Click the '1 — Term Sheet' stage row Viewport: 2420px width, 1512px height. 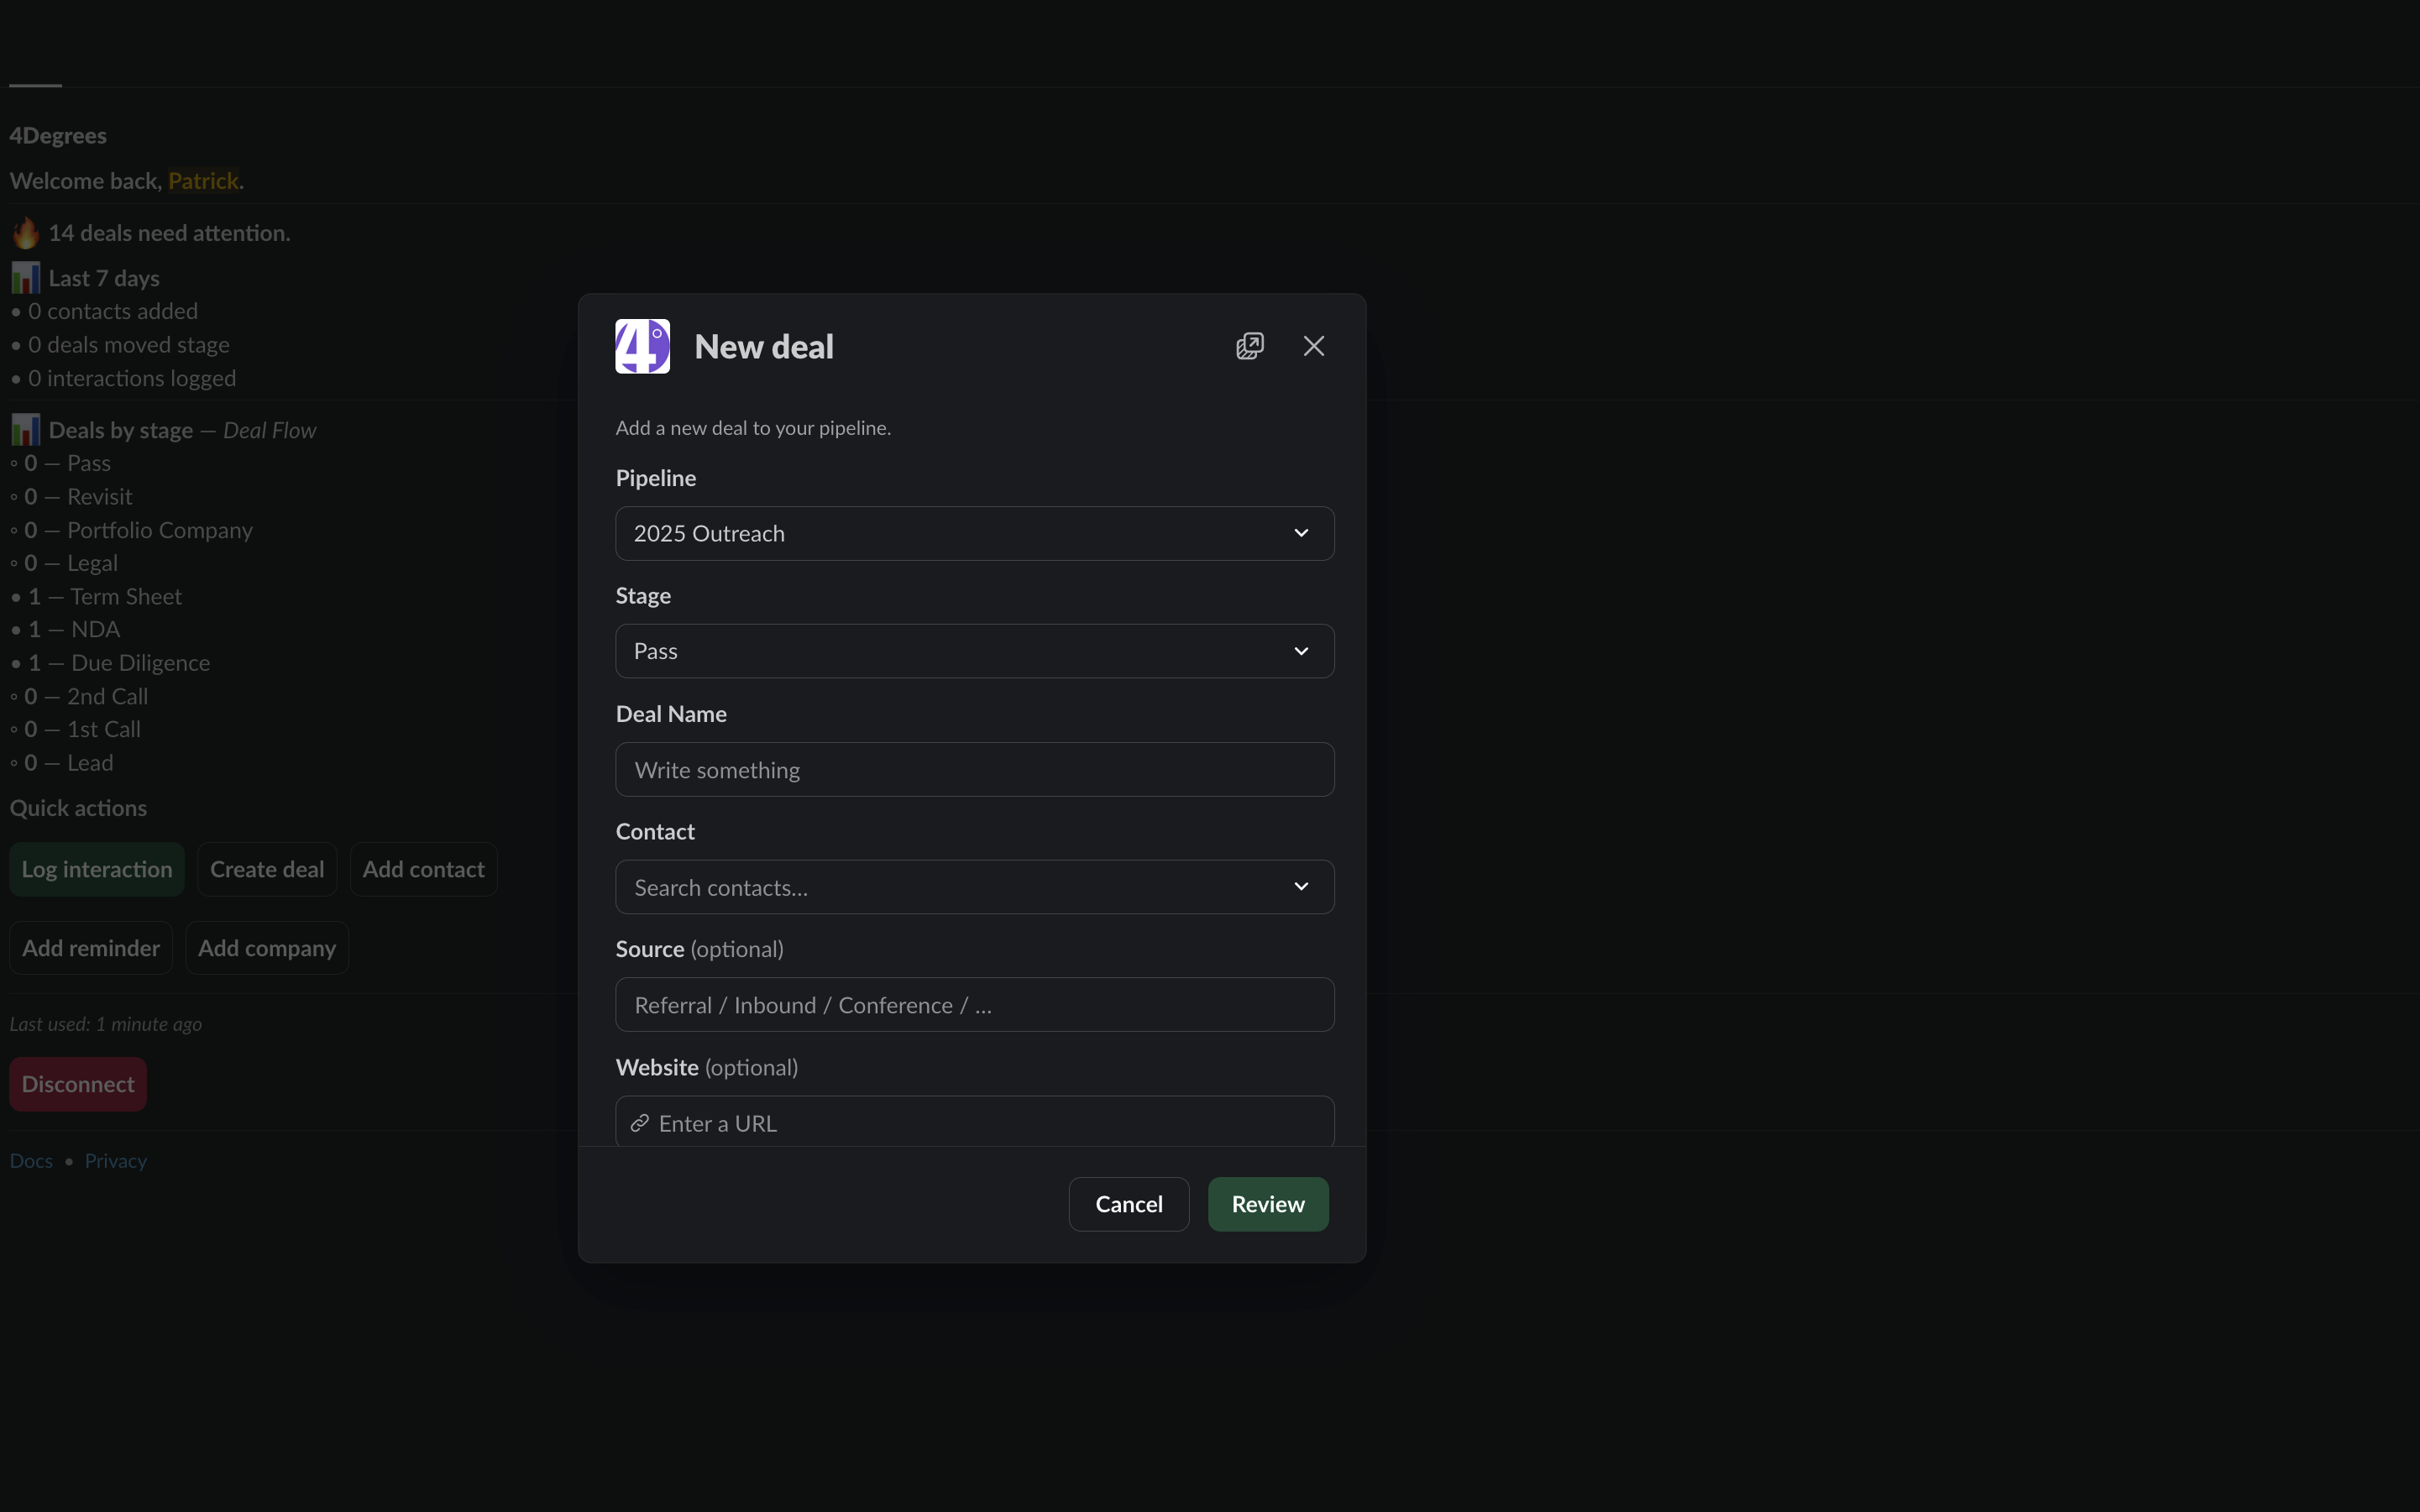coord(97,597)
